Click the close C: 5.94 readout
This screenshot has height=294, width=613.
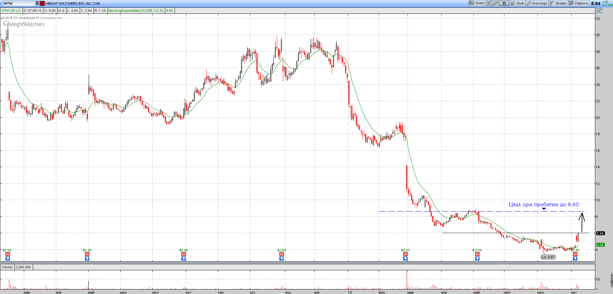click(x=86, y=11)
